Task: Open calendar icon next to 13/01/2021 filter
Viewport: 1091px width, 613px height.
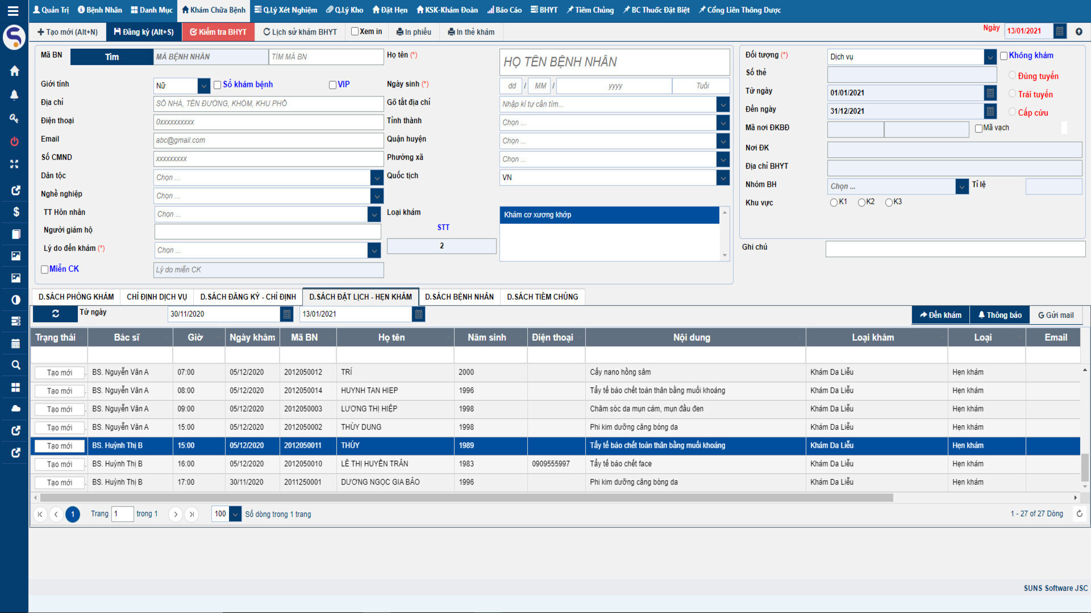Action: [x=419, y=314]
